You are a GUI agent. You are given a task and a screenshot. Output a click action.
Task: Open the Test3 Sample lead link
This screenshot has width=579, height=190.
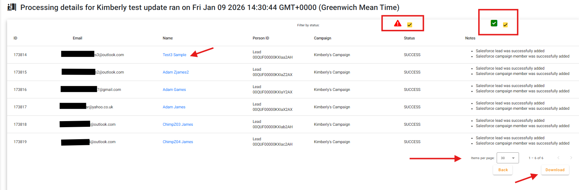pyautogui.click(x=174, y=55)
